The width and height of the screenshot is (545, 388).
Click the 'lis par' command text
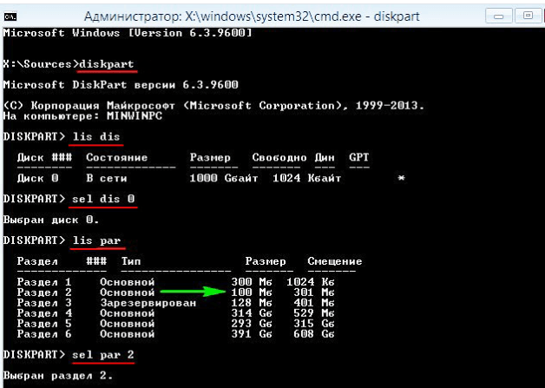[95, 239]
